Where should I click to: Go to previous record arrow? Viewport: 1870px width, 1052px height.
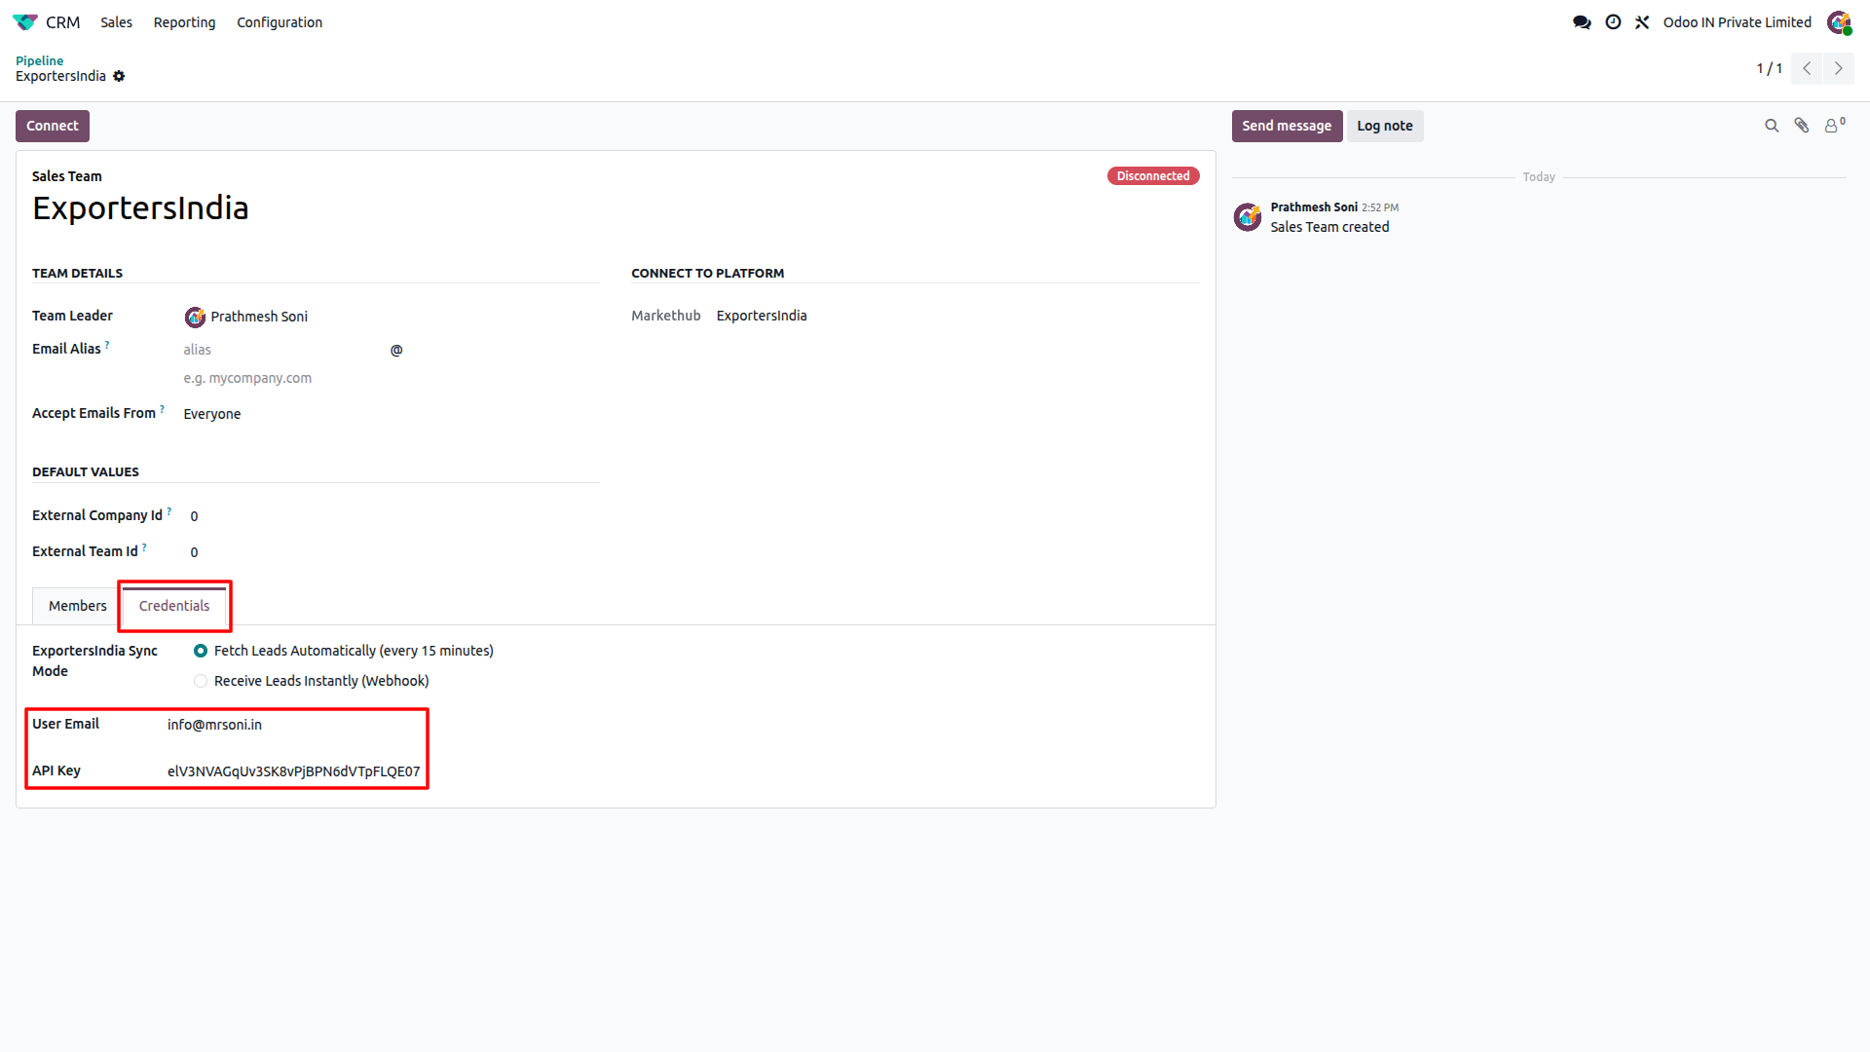pos(1807,68)
